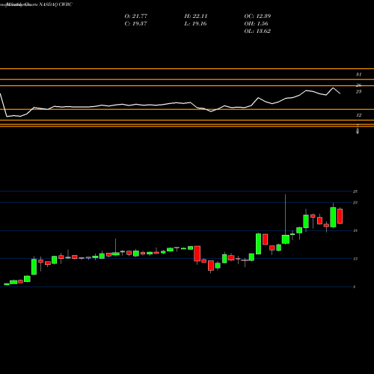Select the OL: 13.62 reading
The height and width of the screenshot is (374, 374).
pyautogui.click(x=257, y=31)
